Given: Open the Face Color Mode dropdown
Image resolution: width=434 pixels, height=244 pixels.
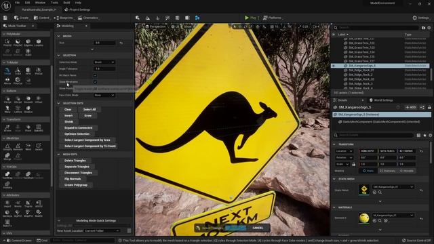Looking at the screenshot, I should 104,95.
